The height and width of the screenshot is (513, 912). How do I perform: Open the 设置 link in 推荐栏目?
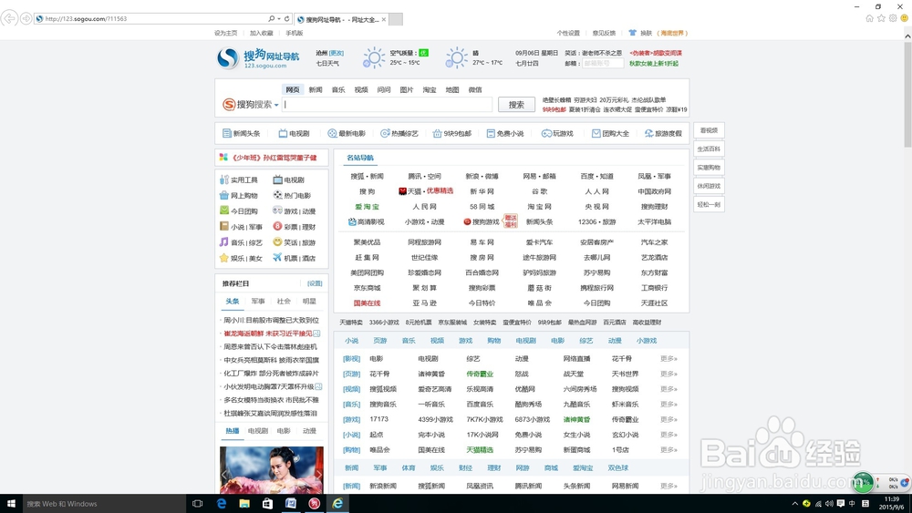coord(315,283)
